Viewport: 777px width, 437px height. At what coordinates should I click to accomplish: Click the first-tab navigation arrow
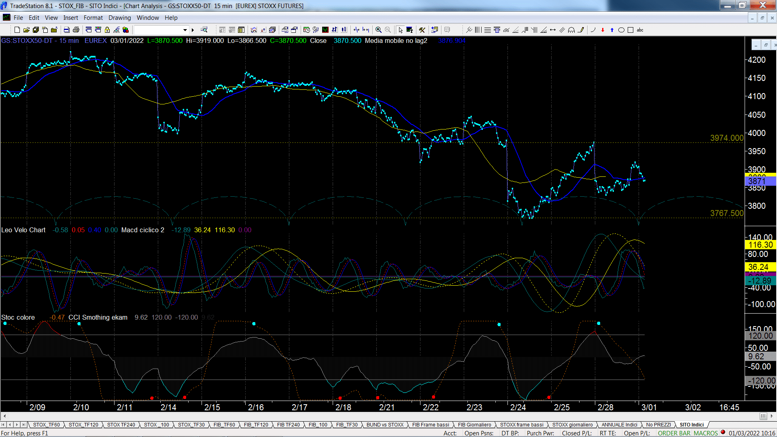coord(3,424)
